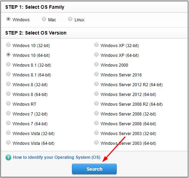Pick the Windows RT radio button
The image size is (189, 178).
pyautogui.click(x=8, y=103)
